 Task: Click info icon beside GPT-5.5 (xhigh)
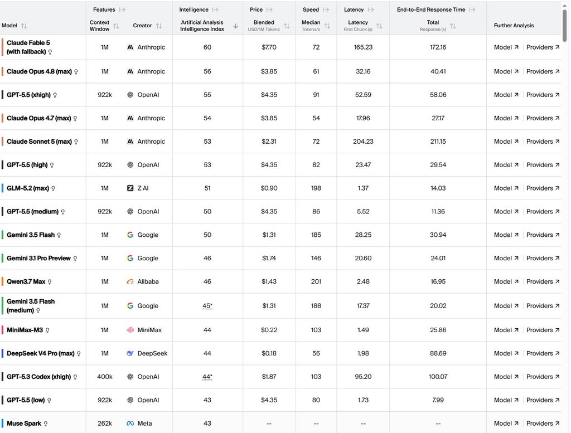[x=55, y=95]
